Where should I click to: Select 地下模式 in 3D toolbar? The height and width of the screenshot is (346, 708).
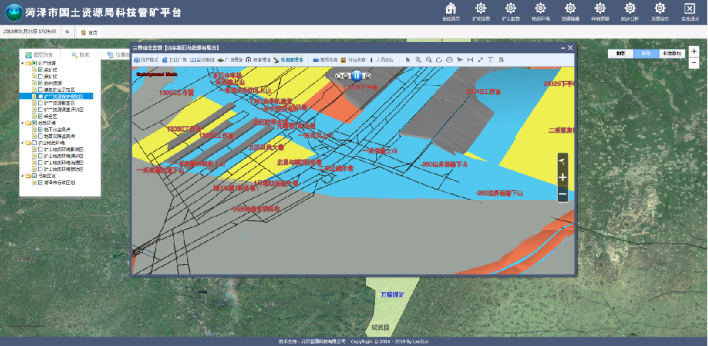tap(146, 59)
